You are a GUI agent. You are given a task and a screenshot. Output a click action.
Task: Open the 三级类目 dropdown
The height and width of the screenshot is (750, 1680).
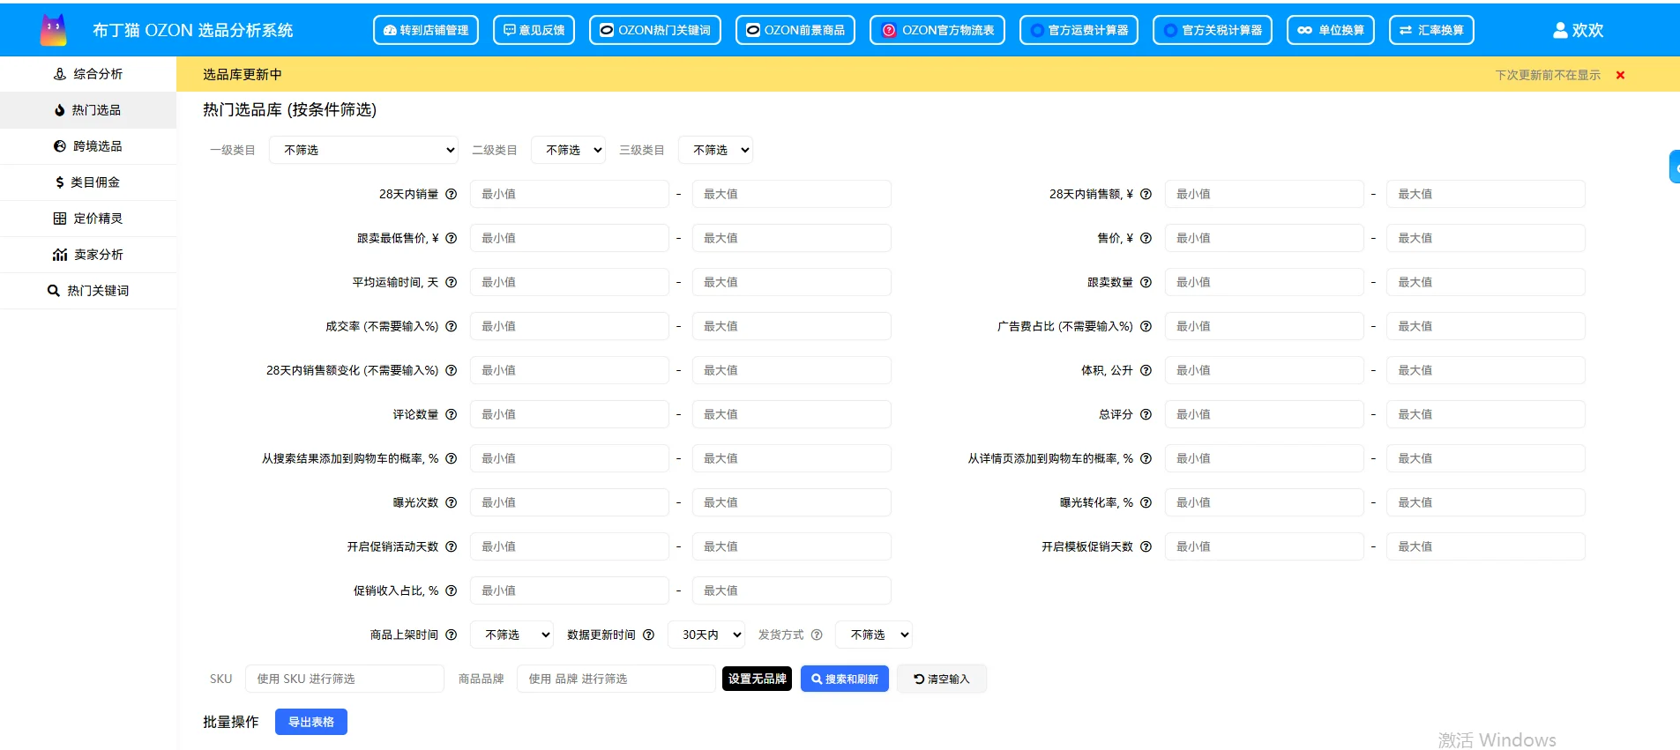715,150
